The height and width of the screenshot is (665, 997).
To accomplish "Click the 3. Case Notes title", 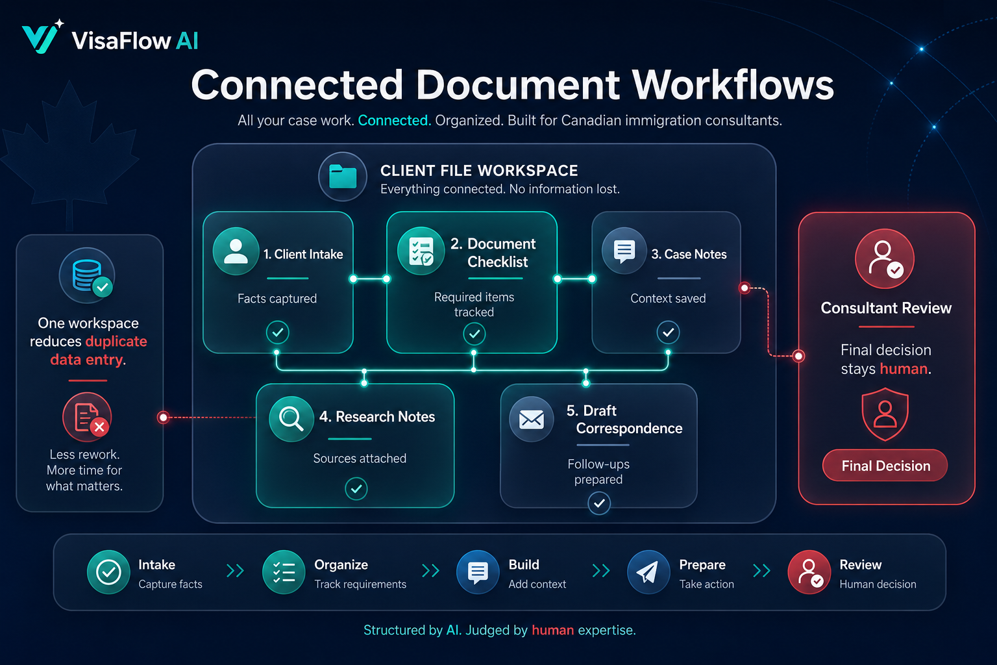I will [689, 255].
